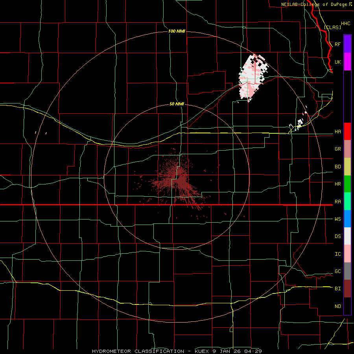Click the ND legend label
Viewport: 354px width, 354px height.
[x=338, y=306]
